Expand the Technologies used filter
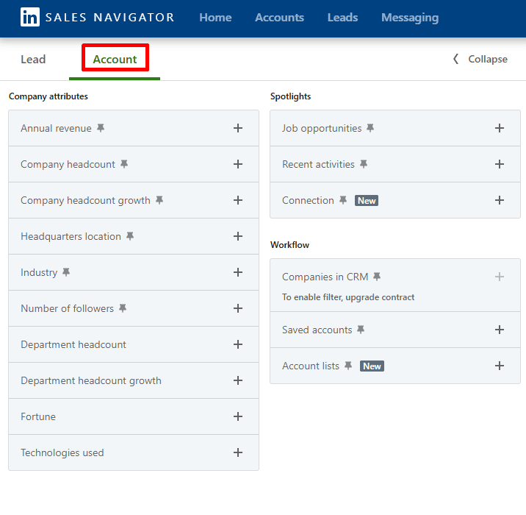Image resolution: width=526 pixels, height=515 pixels. tap(237, 452)
